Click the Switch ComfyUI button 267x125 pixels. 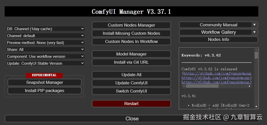[x=131, y=91]
